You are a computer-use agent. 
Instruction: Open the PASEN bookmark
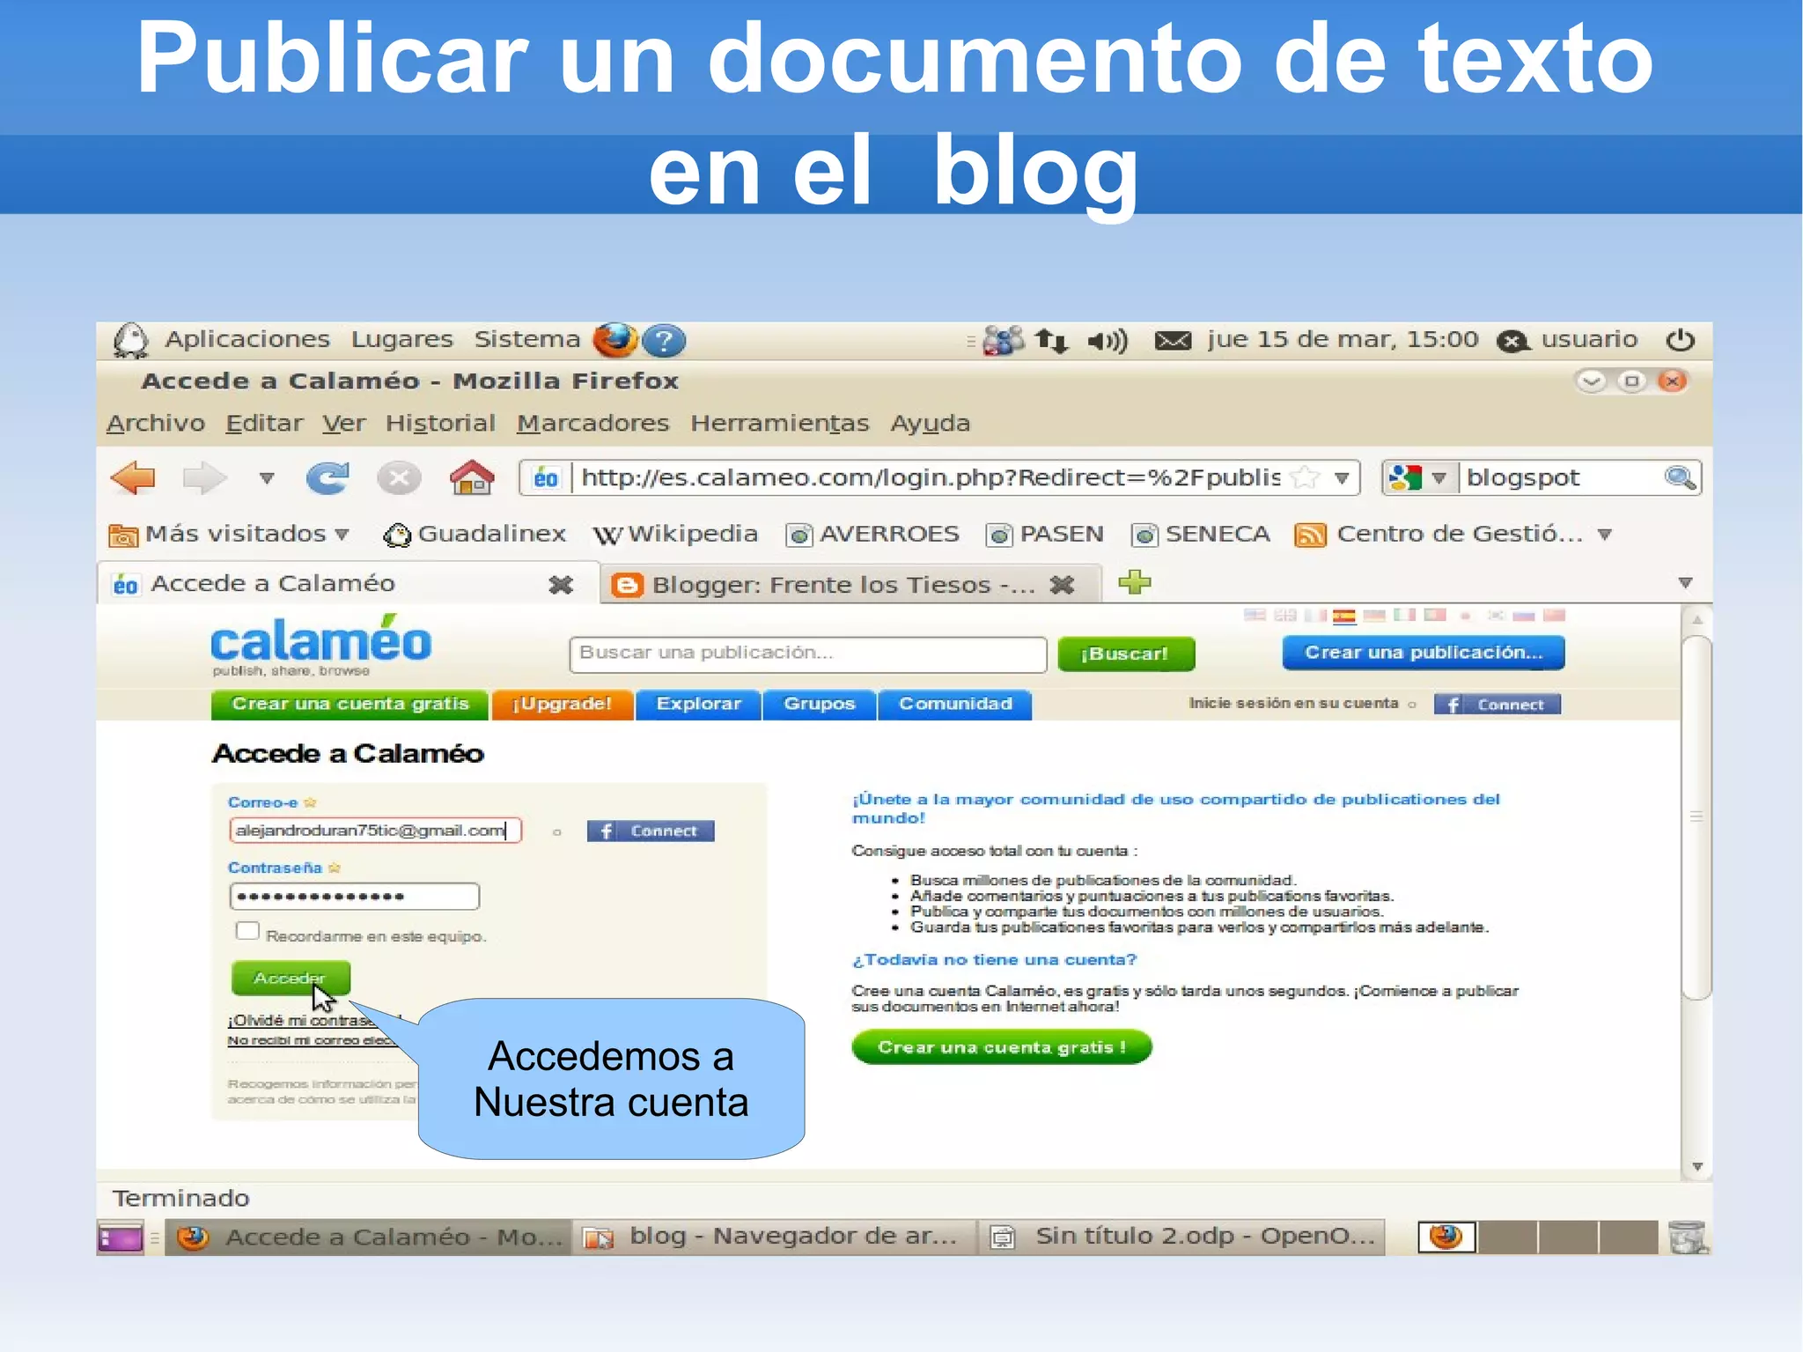1045,535
